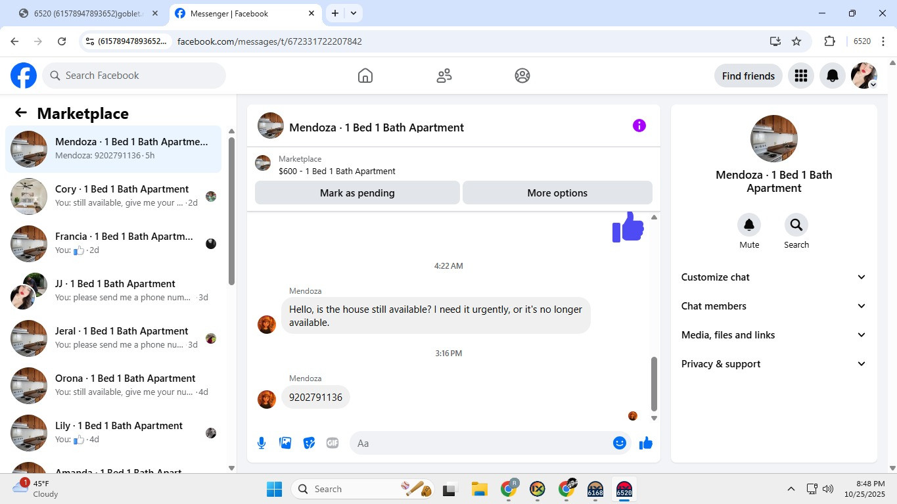Search in conversation magnifier icon
The image size is (897, 504).
tap(796, 225)
